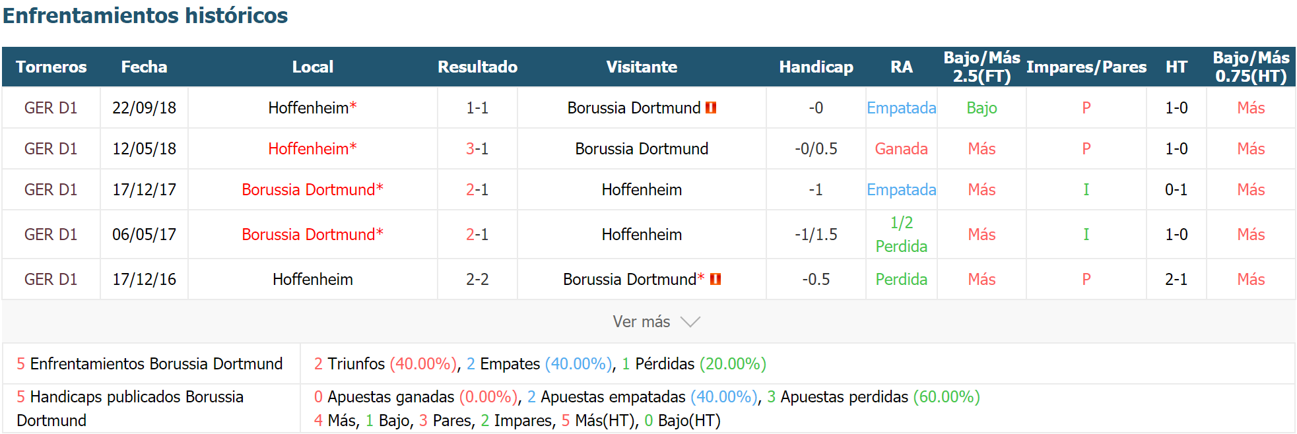The width and height of the screenshot is (1297, 434).
Task: Click the Bajo value in first row
Action: click(x=981, y=108)
